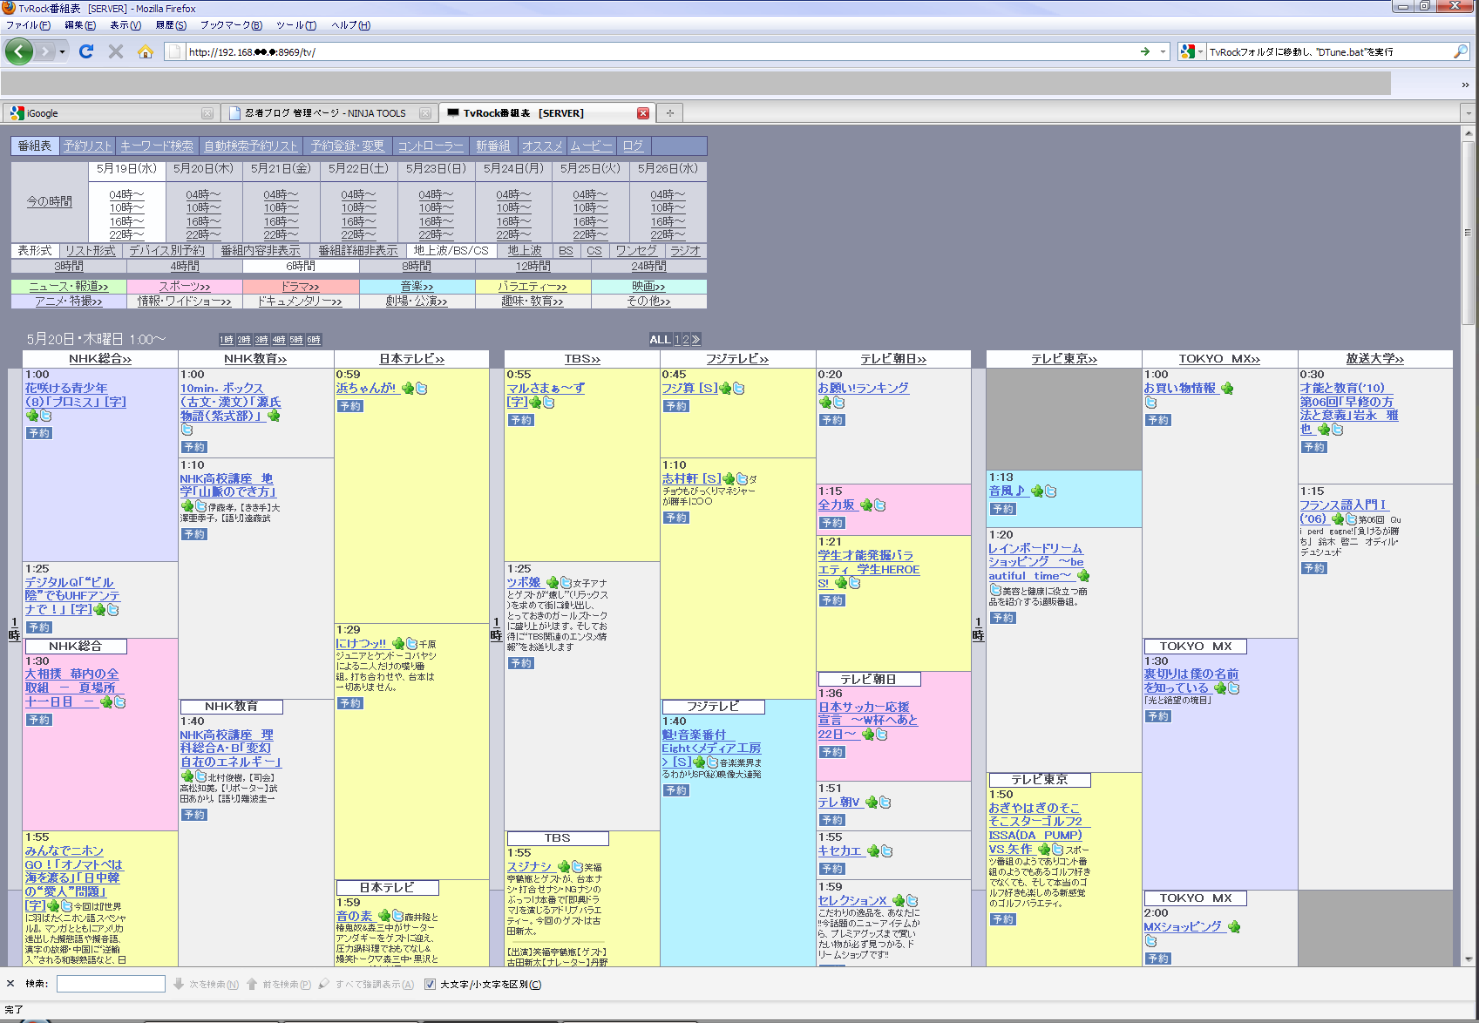Click clover icon beside 浜ちゃんが!

pos(408,388)
